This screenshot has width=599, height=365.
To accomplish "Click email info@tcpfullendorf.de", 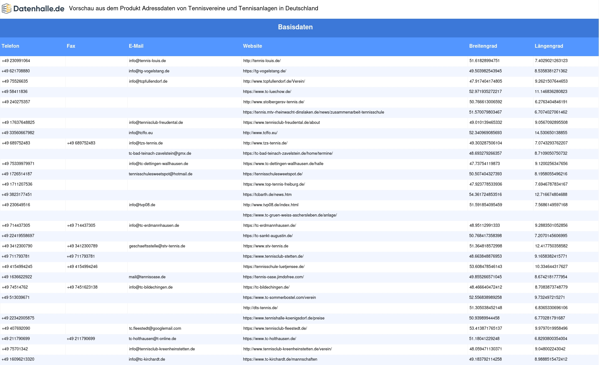I will 148,81.
